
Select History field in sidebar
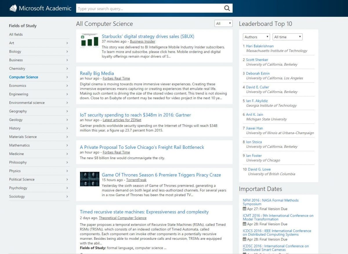14,128
